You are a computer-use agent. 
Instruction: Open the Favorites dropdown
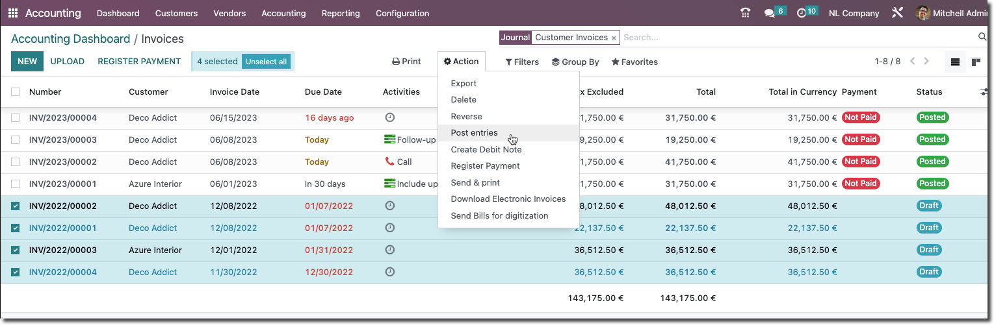pyautogui.click(x=634, y=62)
